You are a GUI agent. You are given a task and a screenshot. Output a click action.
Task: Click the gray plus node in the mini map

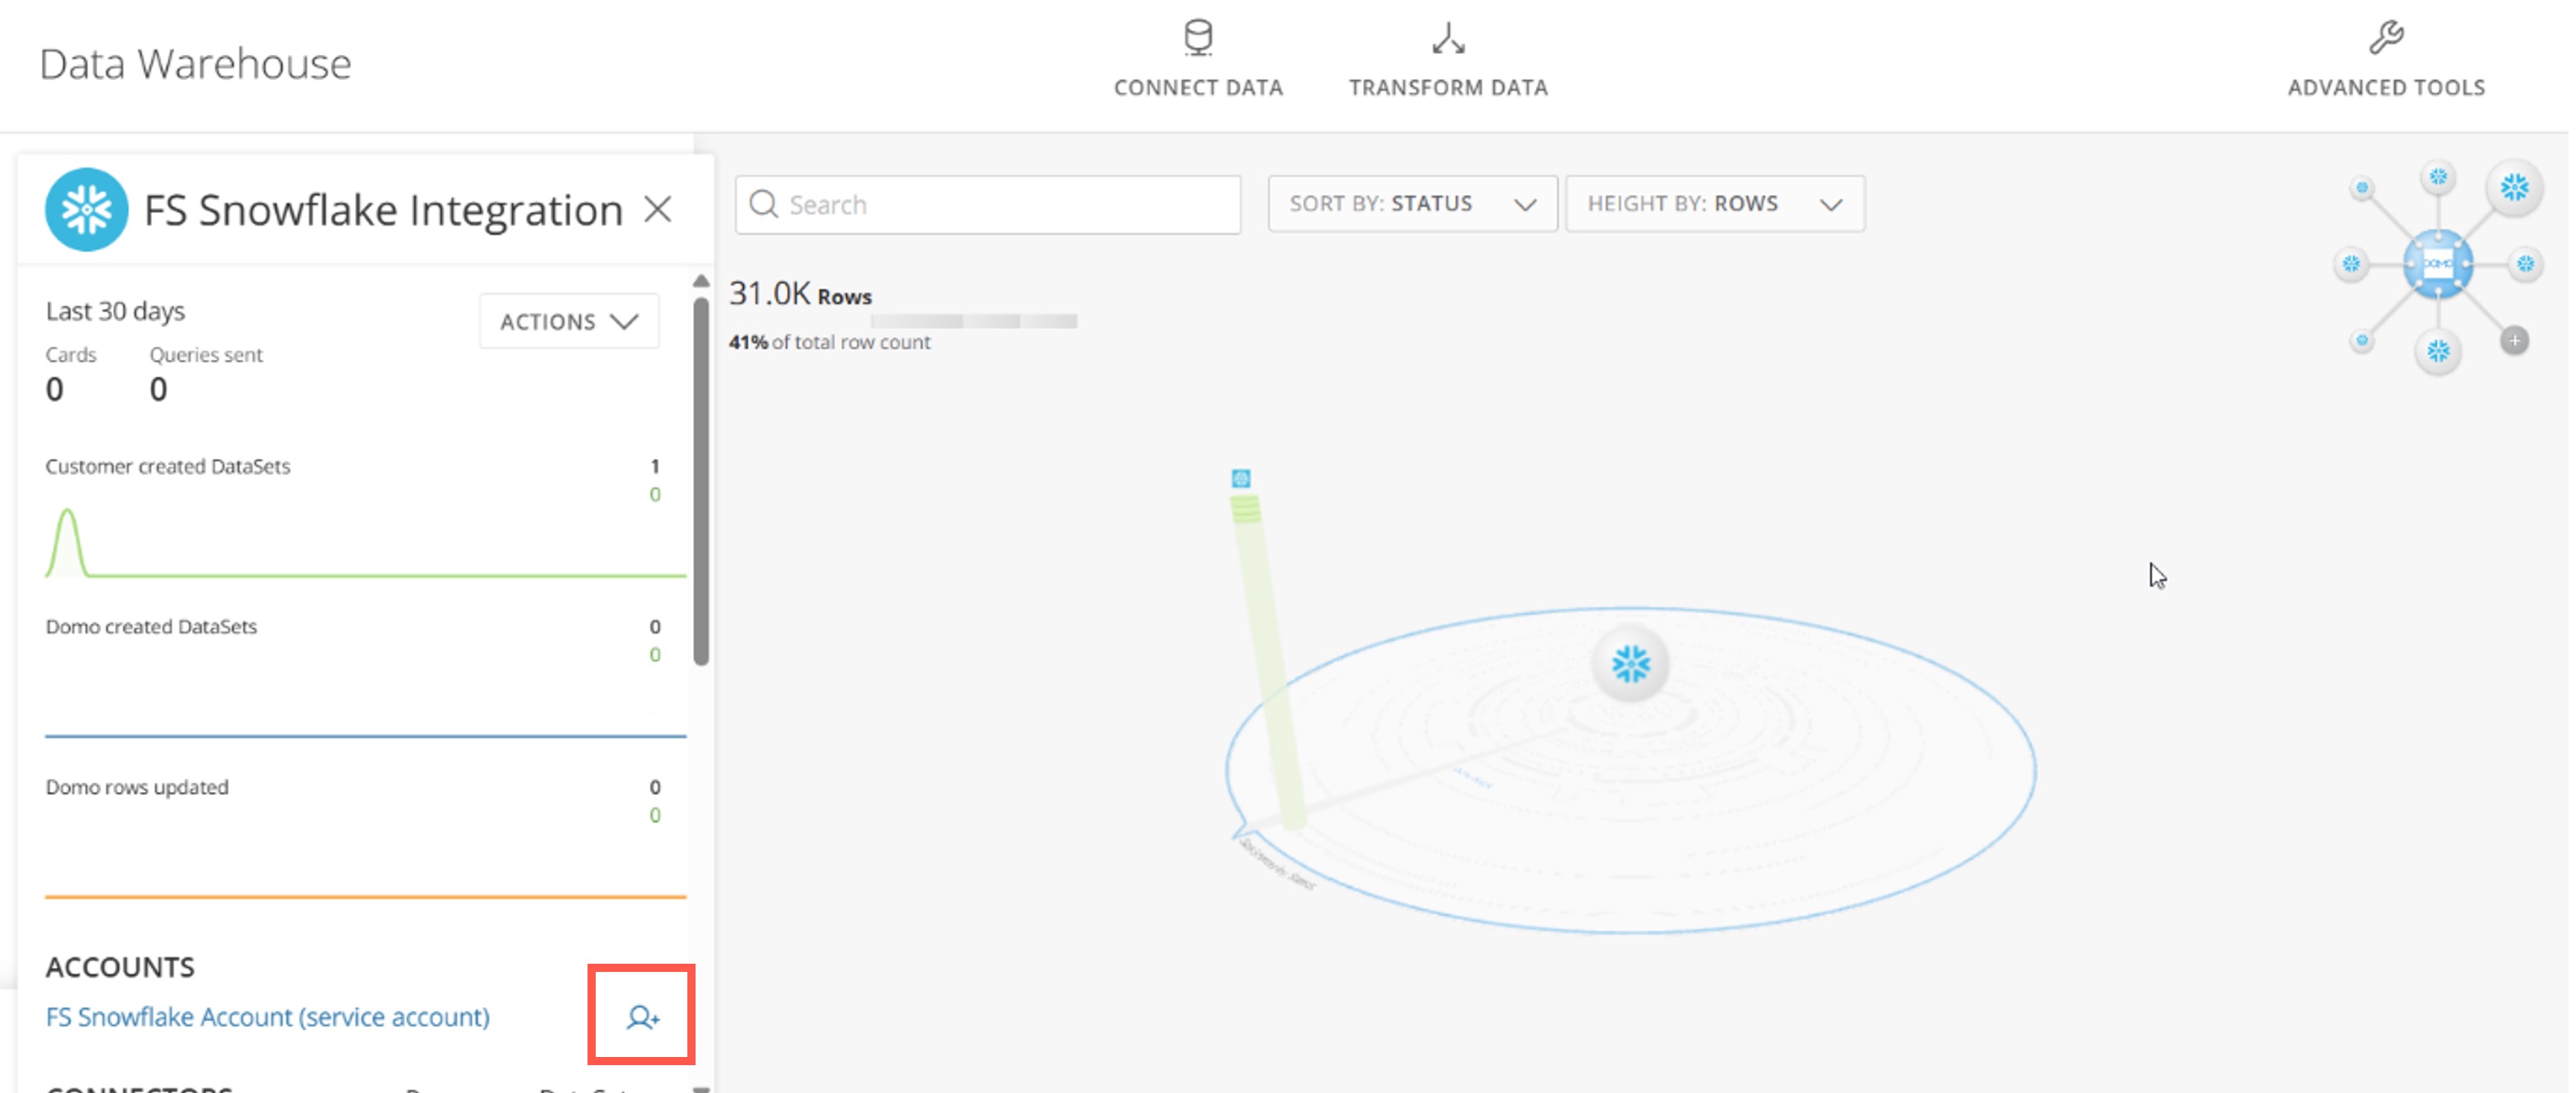pyautogui.click(x=2514, y=341)
